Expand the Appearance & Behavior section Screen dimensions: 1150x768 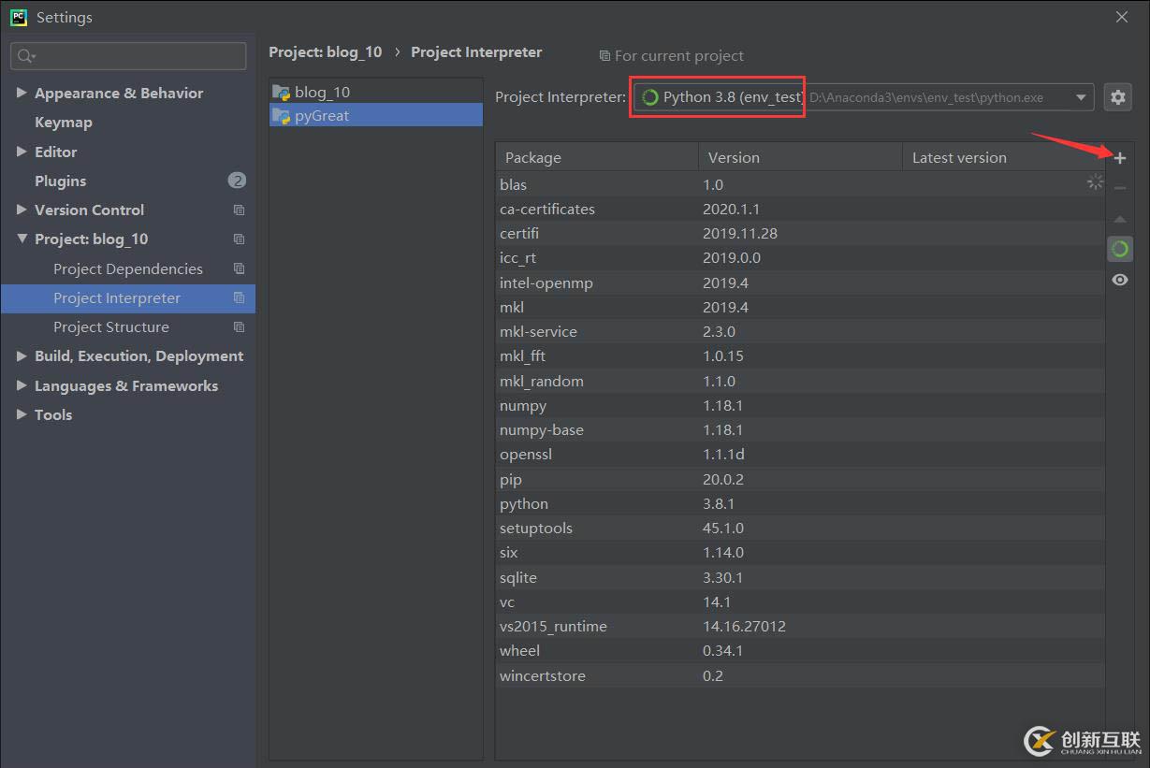[22, 94]
